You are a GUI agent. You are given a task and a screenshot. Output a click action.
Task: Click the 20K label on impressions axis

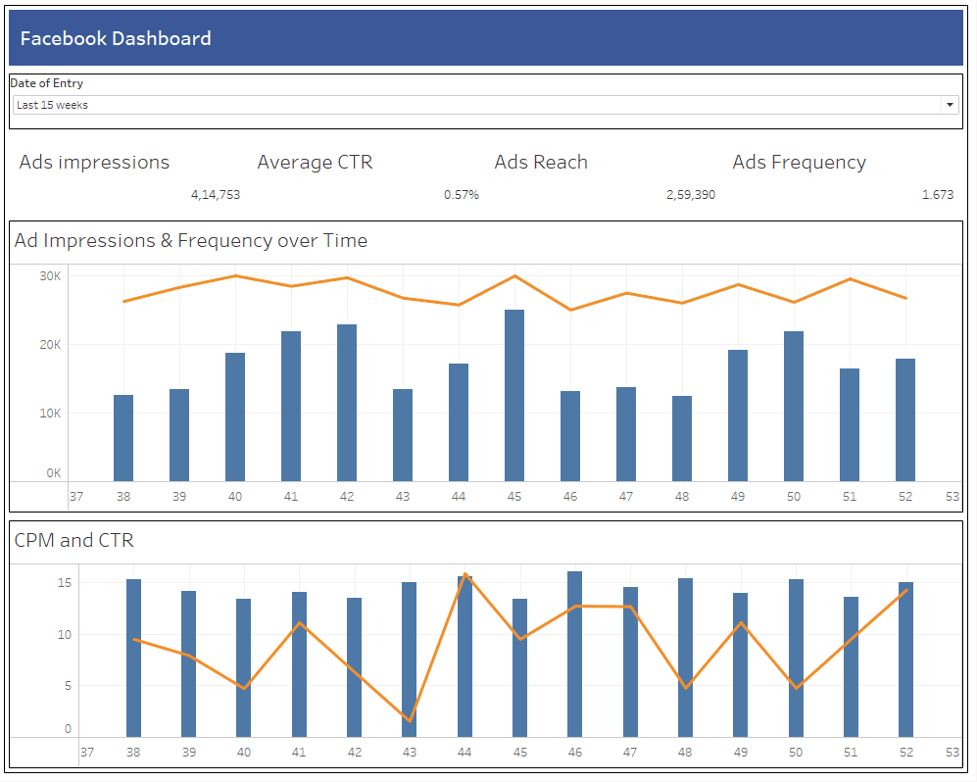51,345
